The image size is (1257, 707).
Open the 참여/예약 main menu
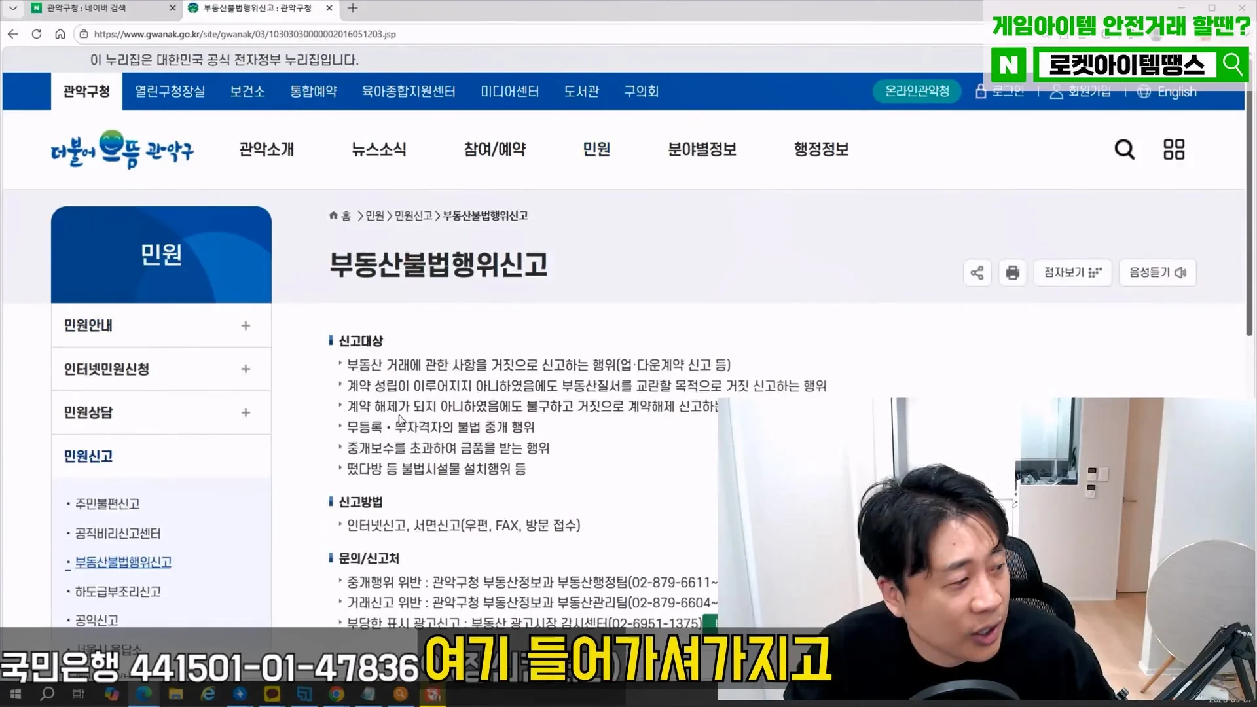tap(495, 150)
